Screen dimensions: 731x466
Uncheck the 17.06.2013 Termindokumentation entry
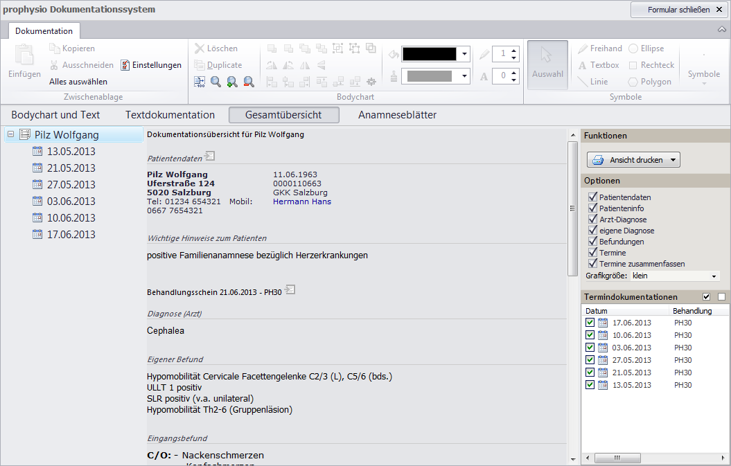point(590,323)
